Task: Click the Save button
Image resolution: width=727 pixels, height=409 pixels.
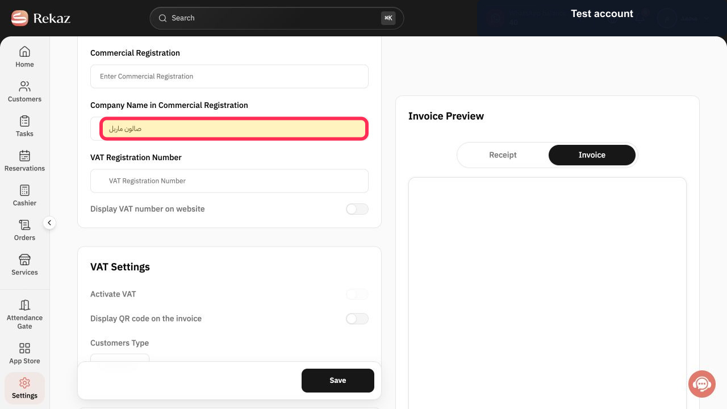Action: tap(338, 381)
